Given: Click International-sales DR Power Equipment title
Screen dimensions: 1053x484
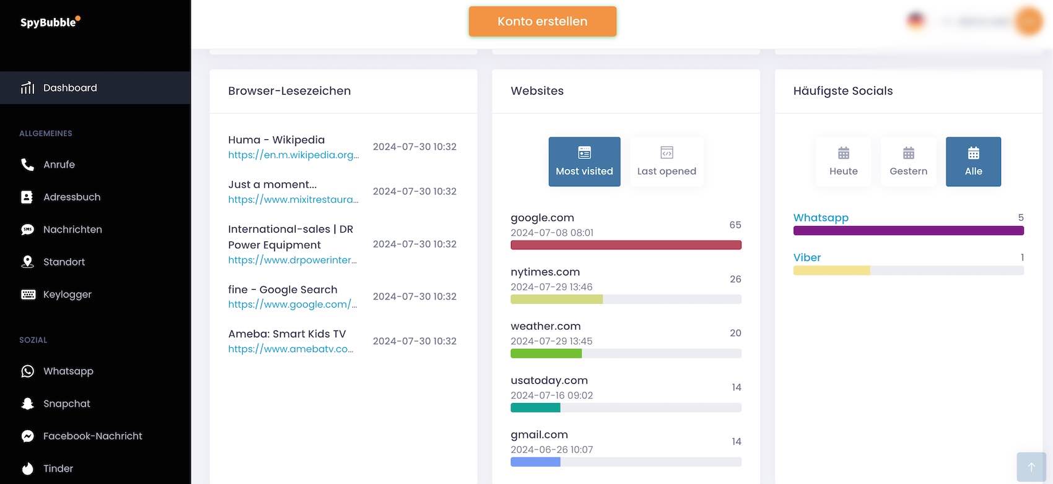Looking at the screenshot, I should (x=291, y=237).
